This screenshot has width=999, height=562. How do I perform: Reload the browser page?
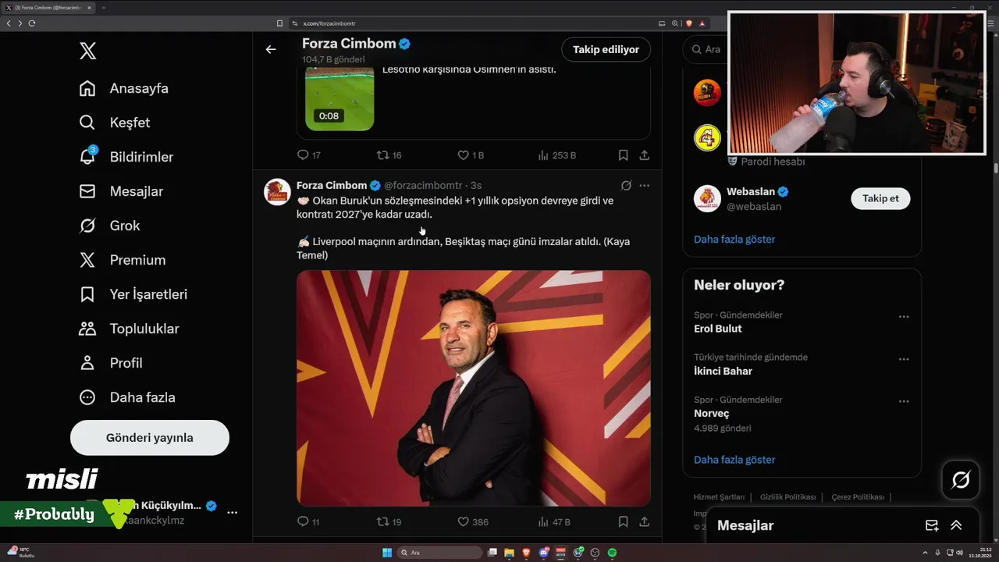click(x=32, y=23)
